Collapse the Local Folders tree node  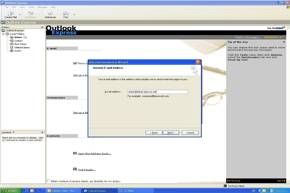click(x=3, y=34)
